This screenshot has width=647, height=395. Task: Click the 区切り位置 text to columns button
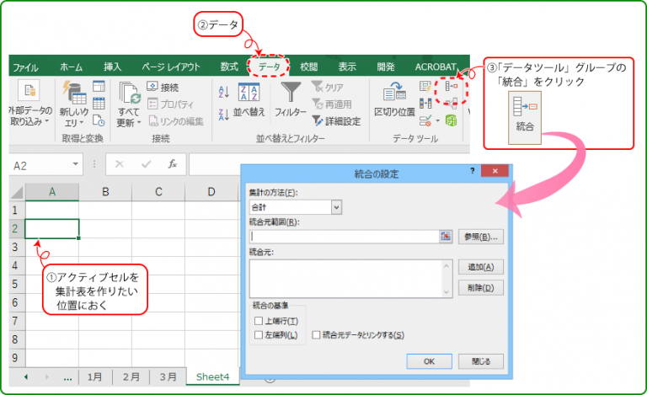tap(394, 99)
